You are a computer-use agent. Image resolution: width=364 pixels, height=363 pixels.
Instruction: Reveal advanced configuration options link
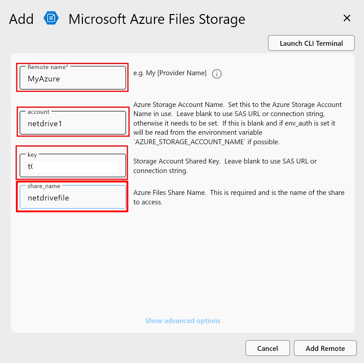pyautogui.click(x=182, y=321)
